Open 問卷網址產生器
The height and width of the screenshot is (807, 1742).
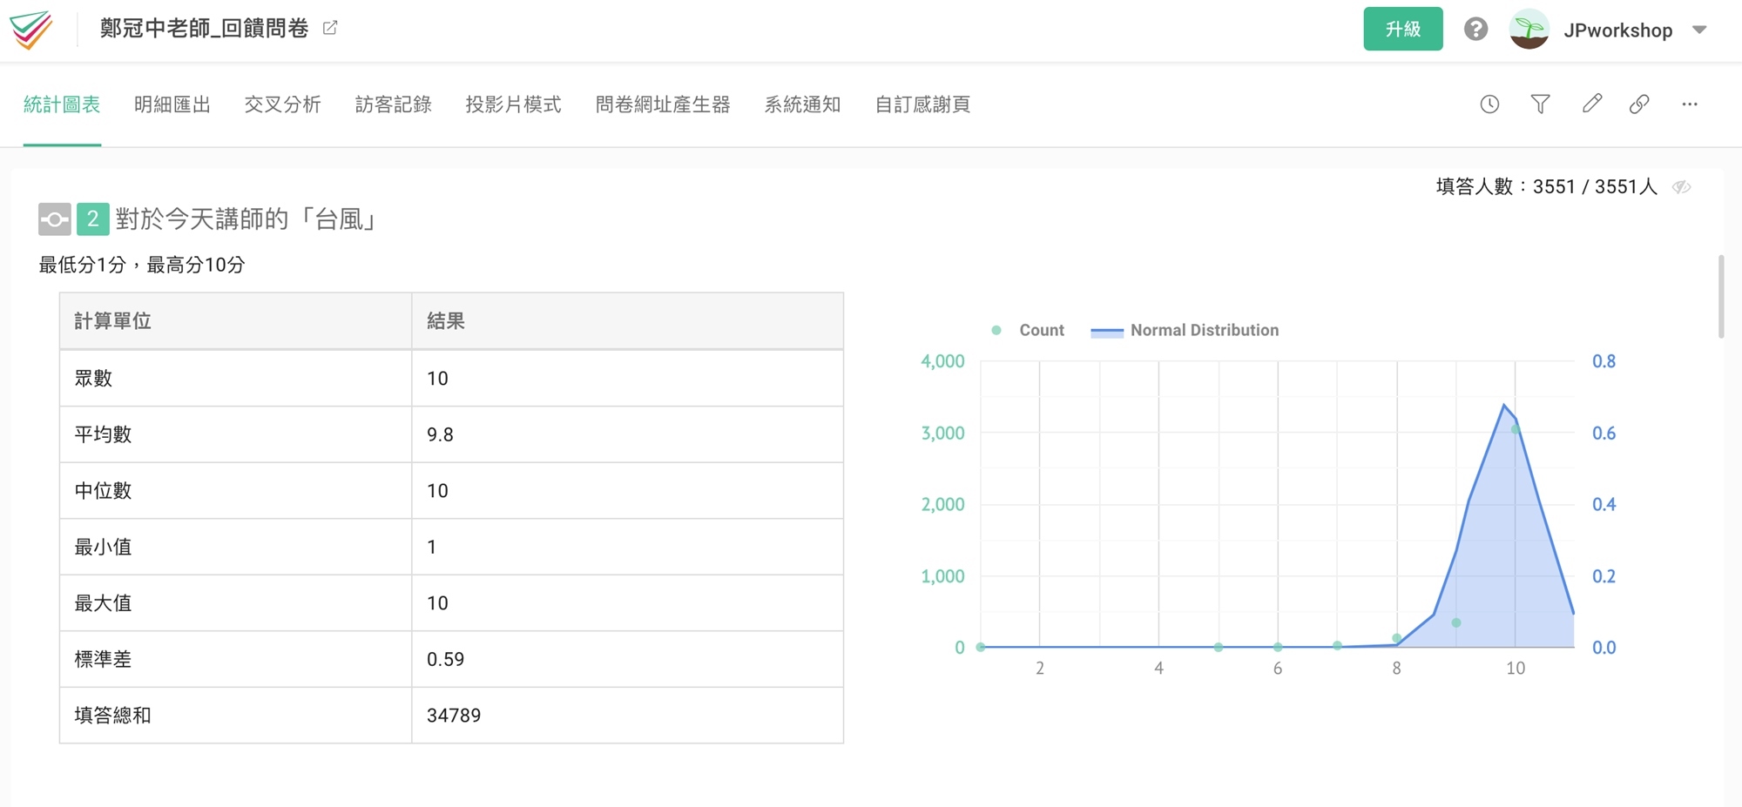(663, 104)
